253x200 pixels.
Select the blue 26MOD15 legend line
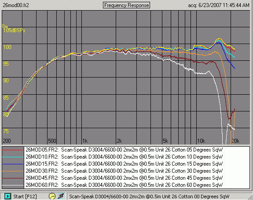(13, 164)
